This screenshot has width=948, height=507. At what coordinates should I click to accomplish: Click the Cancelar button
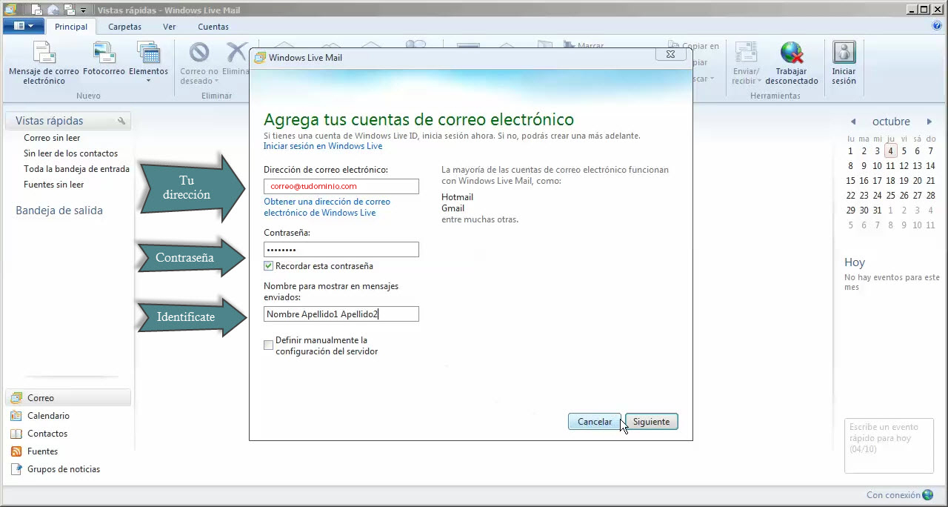point(595,422)
